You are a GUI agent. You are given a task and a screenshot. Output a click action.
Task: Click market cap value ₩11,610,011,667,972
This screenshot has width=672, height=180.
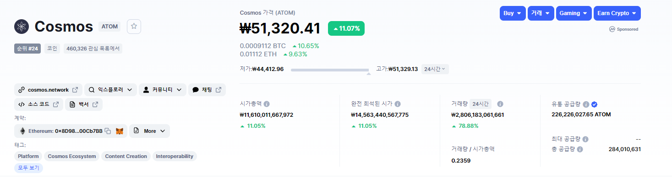[x=267, y=115]
